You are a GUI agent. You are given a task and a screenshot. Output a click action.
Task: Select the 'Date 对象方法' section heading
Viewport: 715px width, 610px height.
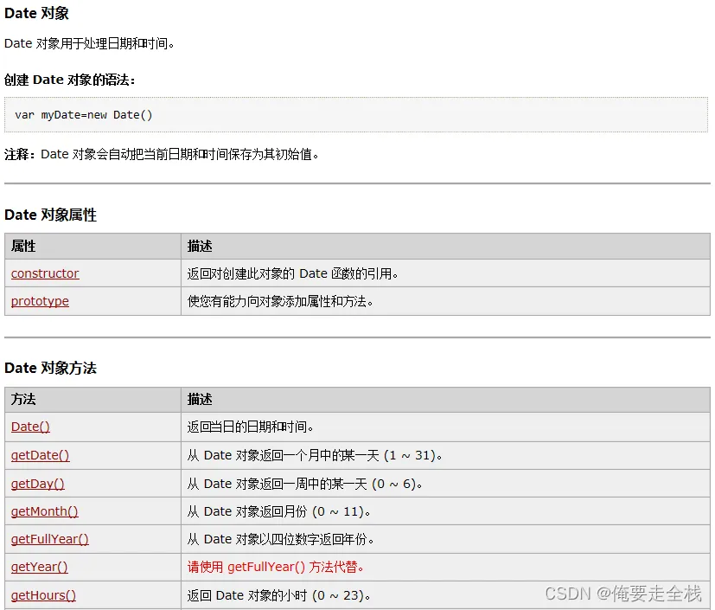(x=50, y=368)
